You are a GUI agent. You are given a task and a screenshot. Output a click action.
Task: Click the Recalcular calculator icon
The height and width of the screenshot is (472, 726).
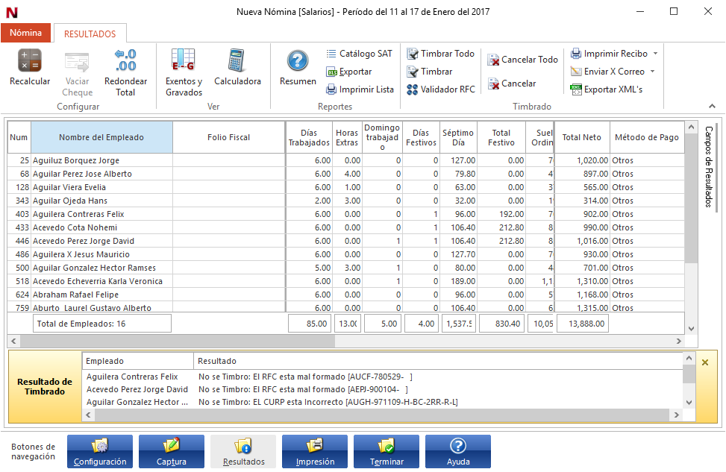click(30, 61)
